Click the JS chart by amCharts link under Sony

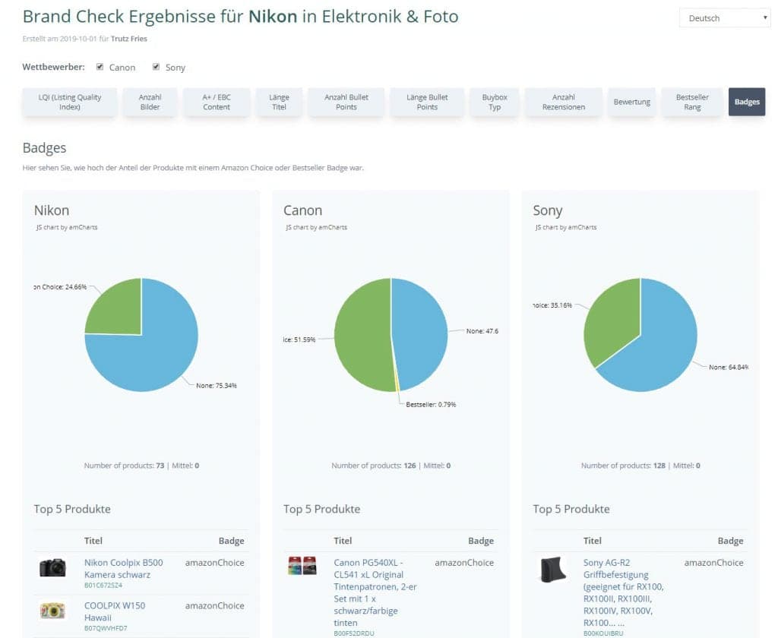click(565, 227)
